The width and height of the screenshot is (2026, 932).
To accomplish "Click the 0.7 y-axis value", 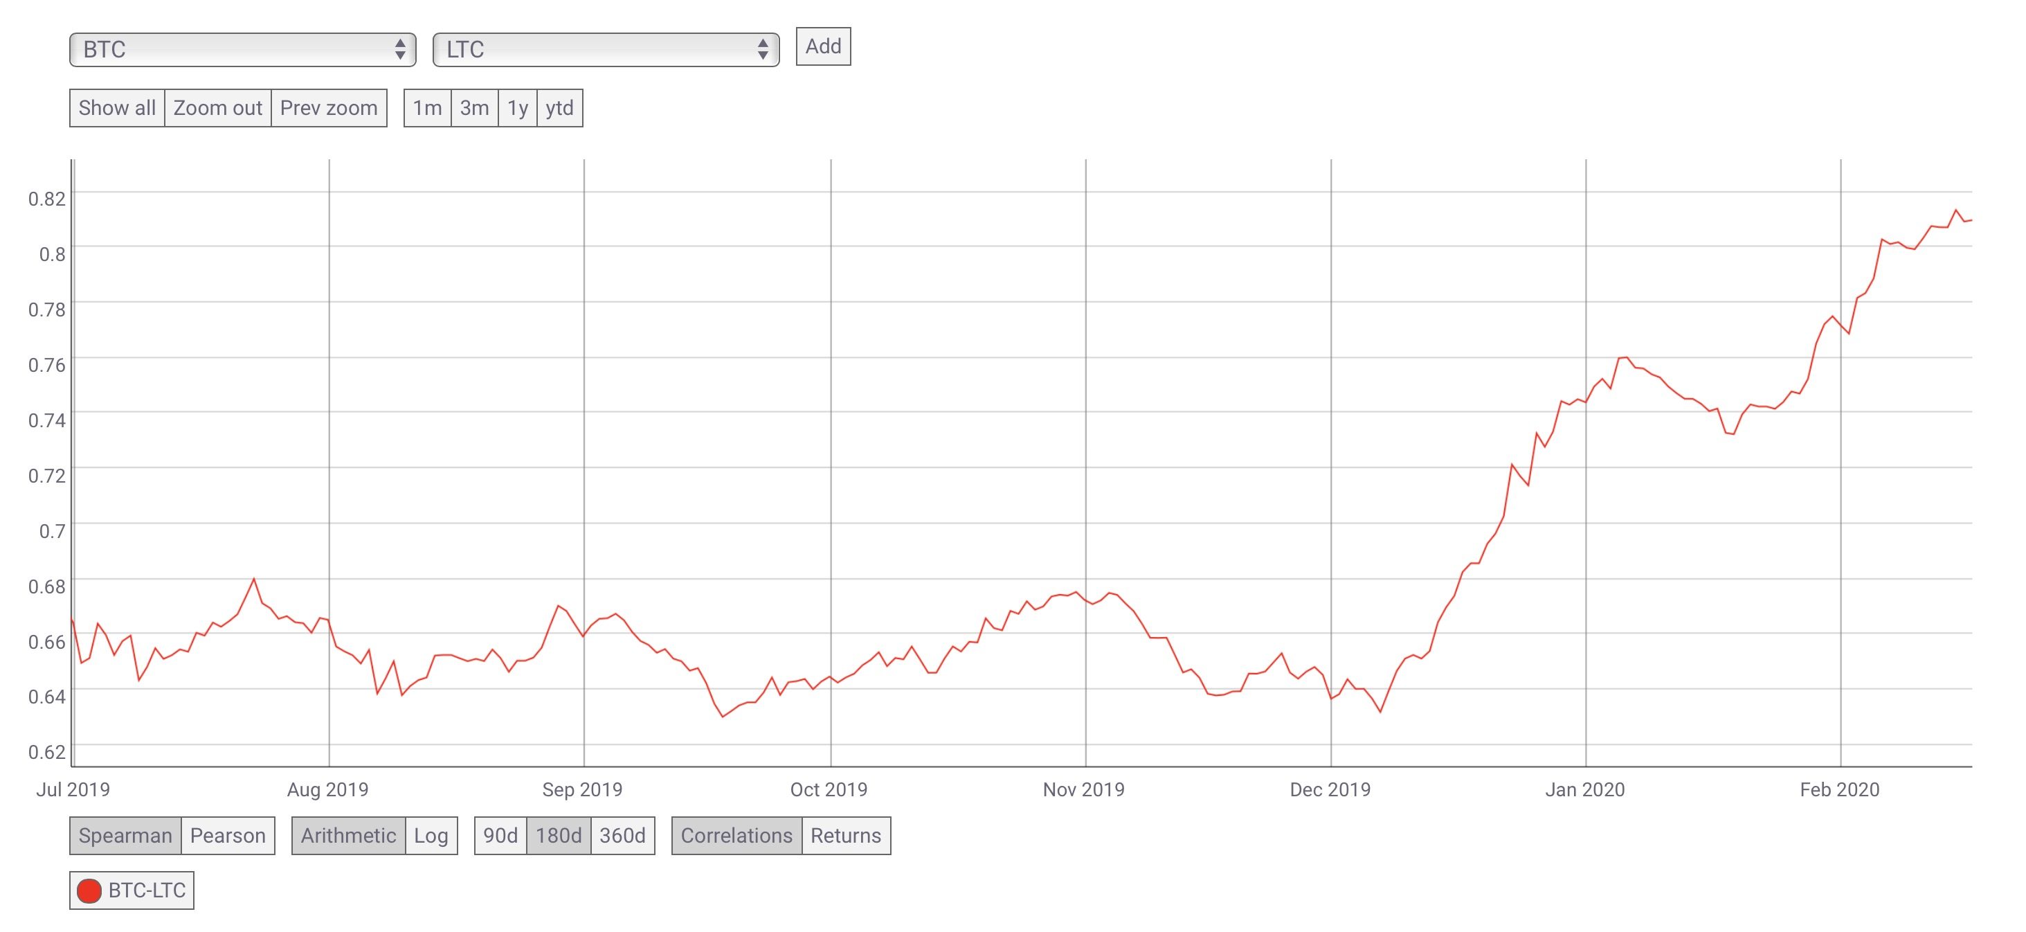I will tap(53, 531).
